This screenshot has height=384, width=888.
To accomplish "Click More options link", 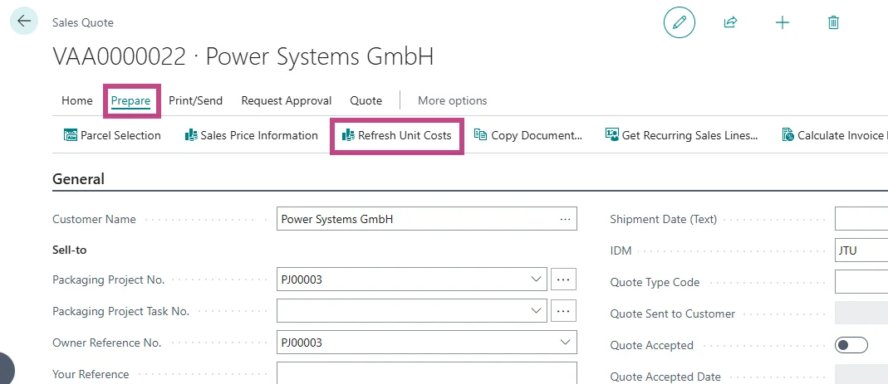I will click(452, 100).
